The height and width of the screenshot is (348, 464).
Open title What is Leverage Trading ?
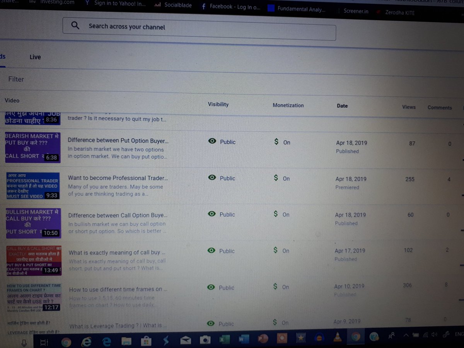click(x=118, y=326)
